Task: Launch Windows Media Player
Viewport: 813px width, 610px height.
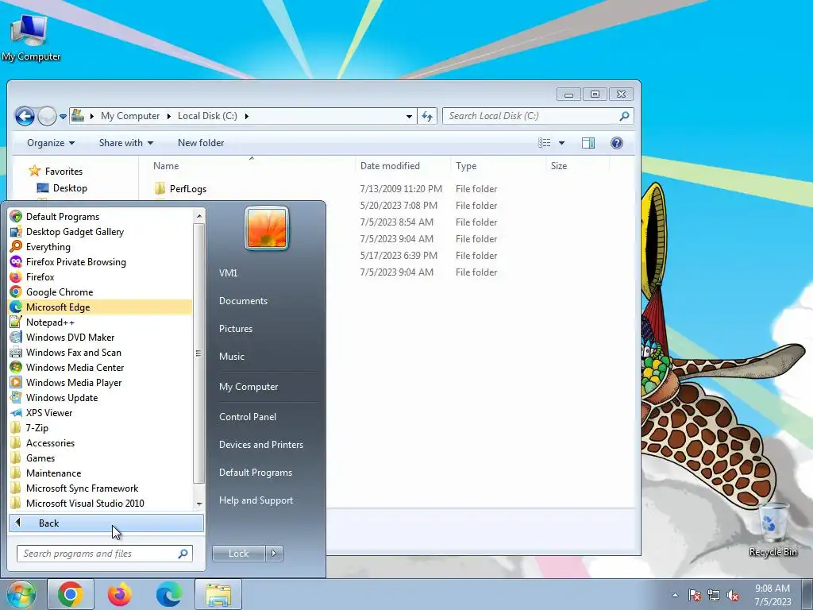Action: [101, 382]
